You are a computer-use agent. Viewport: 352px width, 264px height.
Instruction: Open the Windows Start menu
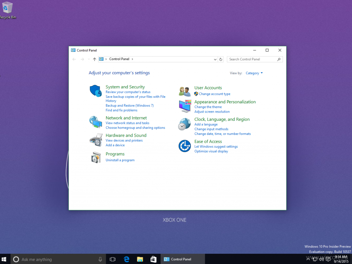(x=4, y=259)
